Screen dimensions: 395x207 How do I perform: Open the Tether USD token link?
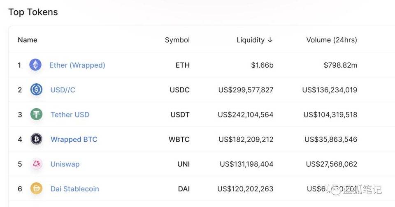(x=70, y=115)
